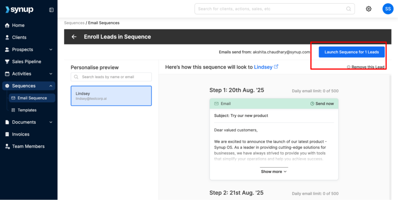Click the Synup logo
The height and width of the screenshot is (200, 398).
coord(19,10)
